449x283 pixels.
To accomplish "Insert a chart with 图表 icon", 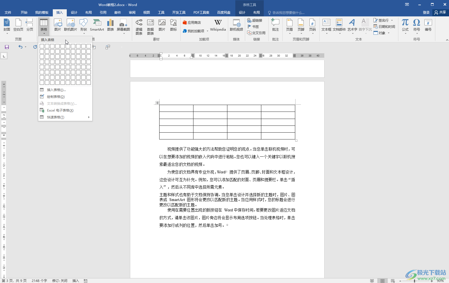I will click(x=111, y=25).
